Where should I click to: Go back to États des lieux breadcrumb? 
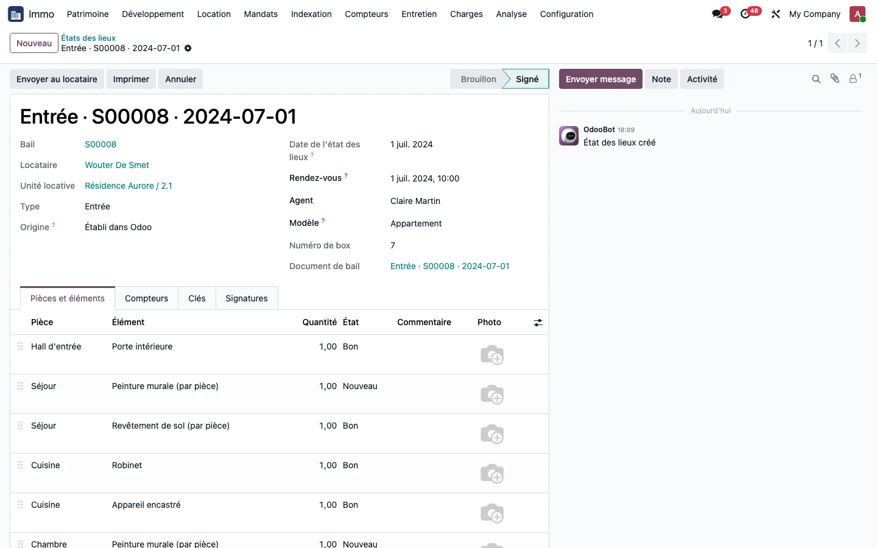click(88, 38)
